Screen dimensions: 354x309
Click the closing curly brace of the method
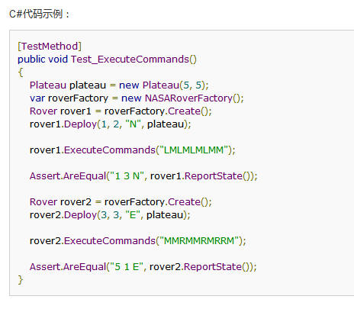21,280
